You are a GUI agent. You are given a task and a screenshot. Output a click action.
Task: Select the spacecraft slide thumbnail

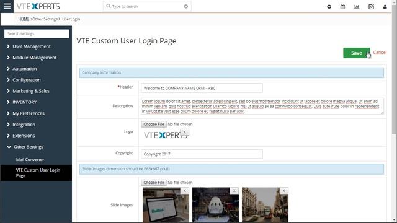click(215, 205)
